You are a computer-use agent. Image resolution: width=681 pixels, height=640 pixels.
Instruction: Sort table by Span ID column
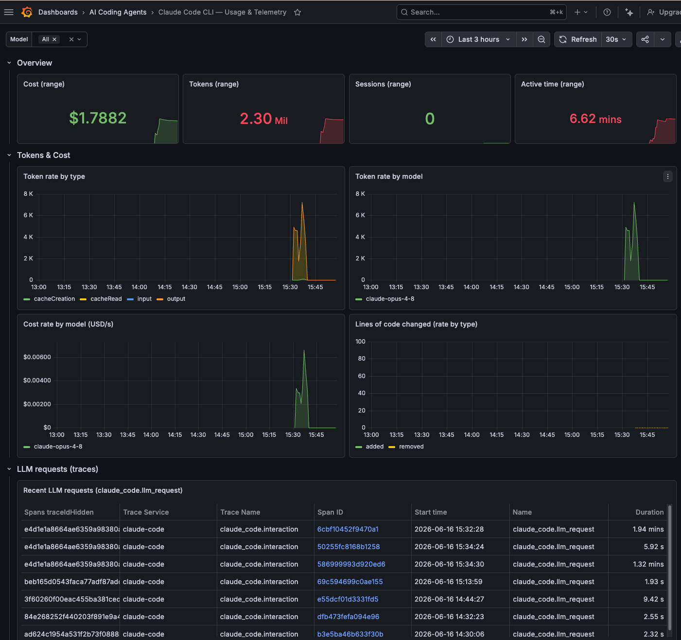point(330,512)
